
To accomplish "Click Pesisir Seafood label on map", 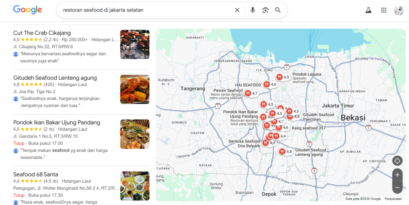I will click(228, 90).
